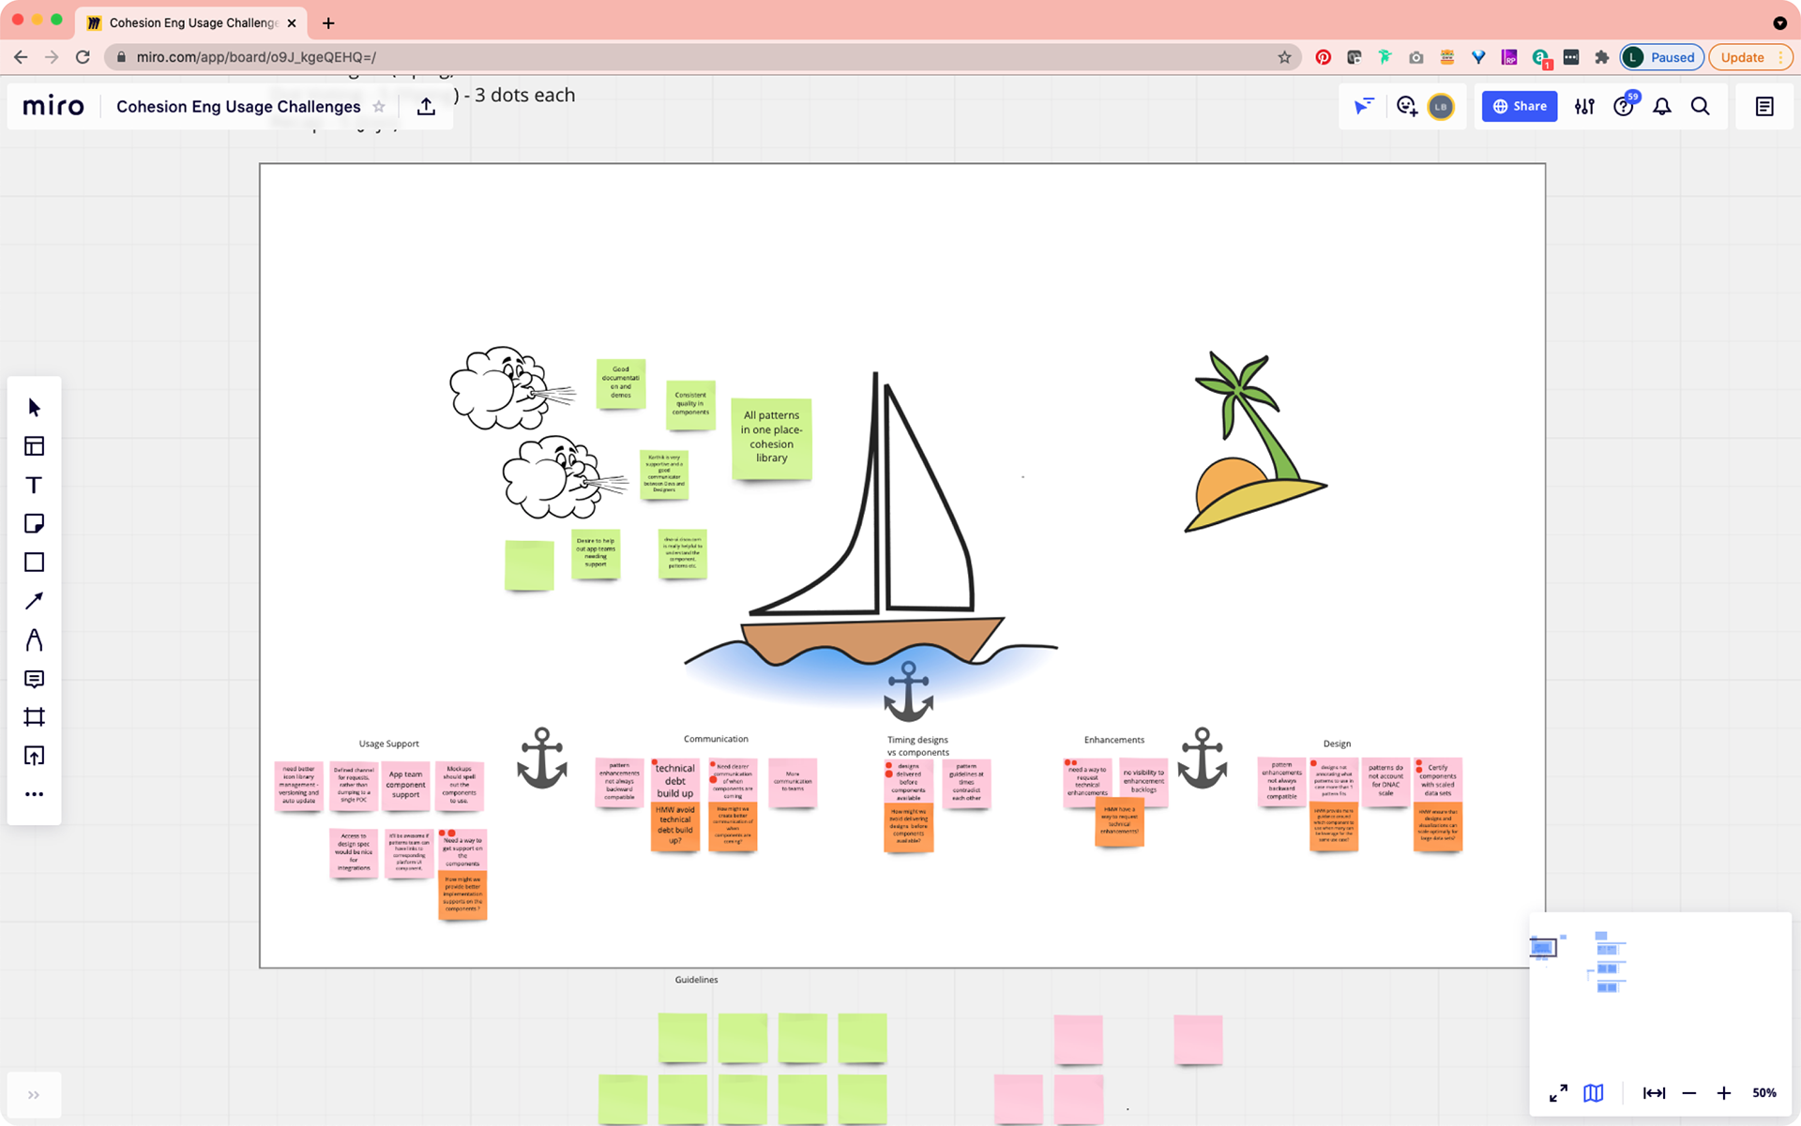Click the Miro logo home

pos(53,106)
